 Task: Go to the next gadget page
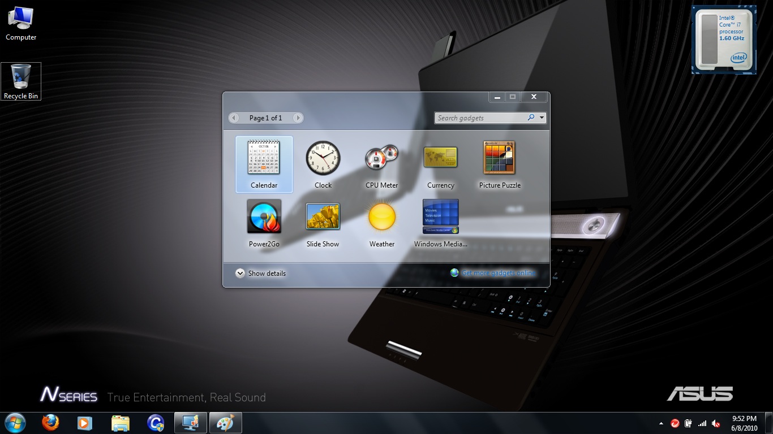point(298,118)
